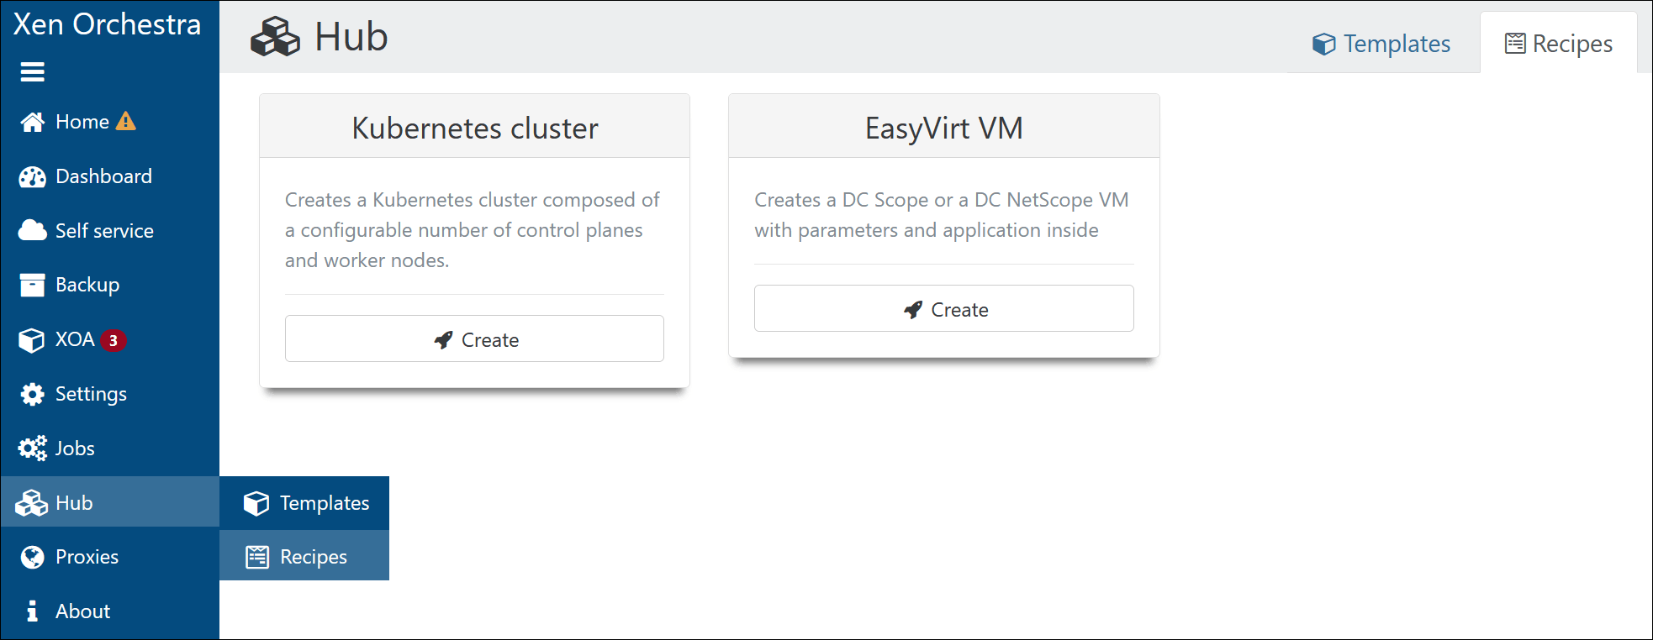
Task: Create an EasyVirt VM recipe
Action: tap(943, 309)
